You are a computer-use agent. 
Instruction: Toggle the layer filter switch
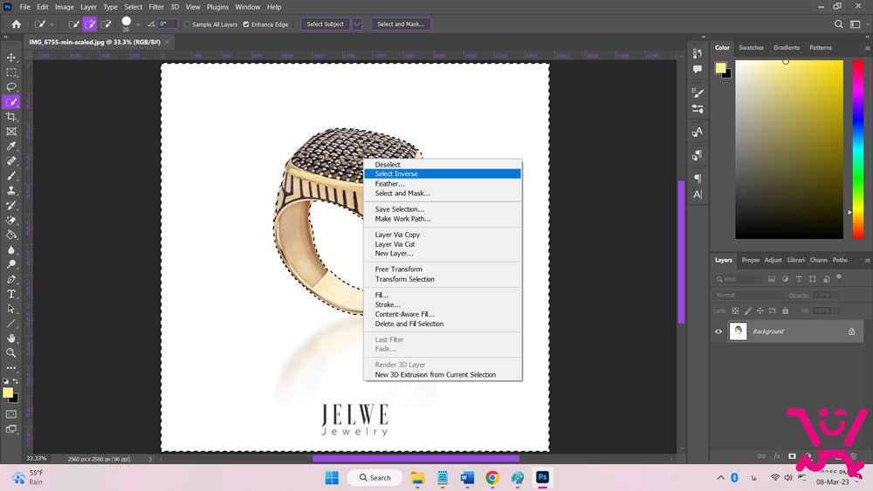(839, 277)
